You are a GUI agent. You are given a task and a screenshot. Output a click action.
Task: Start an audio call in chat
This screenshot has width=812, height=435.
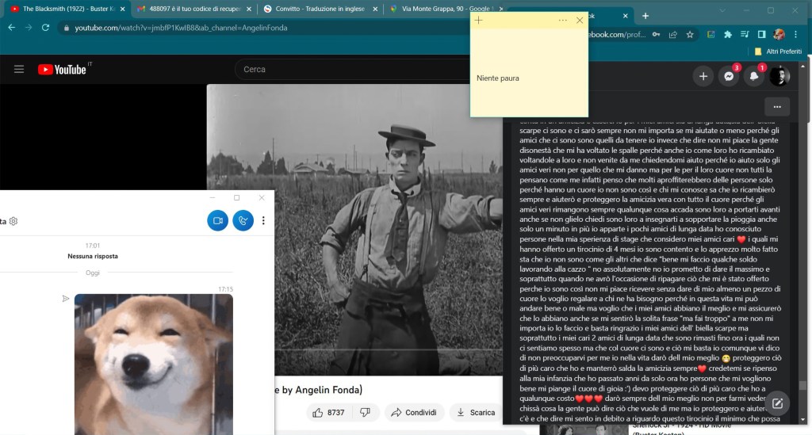[243, 221]
